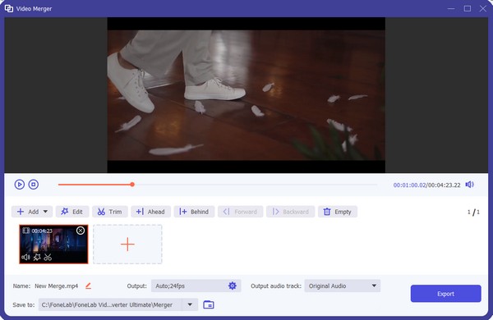The height and width of the screenshot is (320, 493).
Task: Click the orange playback progress handle
Action: tap(132, 185)
